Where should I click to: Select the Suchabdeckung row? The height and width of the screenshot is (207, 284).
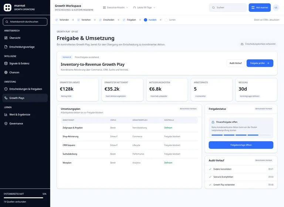pos(129,154)
